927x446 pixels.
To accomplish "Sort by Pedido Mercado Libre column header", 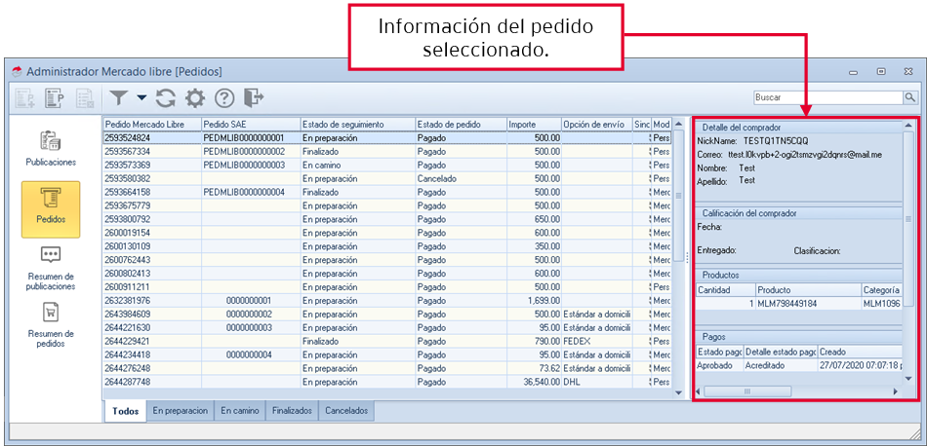I will [152, 125].
